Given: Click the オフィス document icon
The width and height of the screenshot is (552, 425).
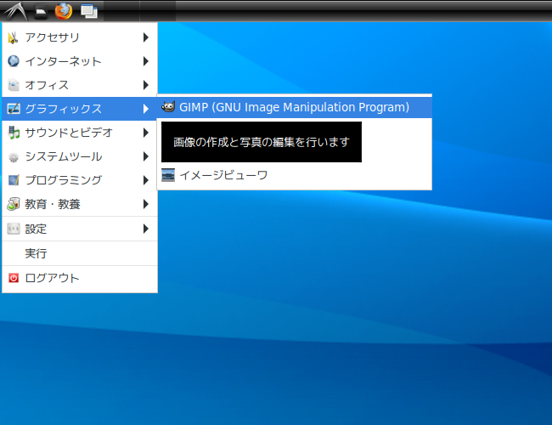Looking at the screenshot, I should [x=14, y=85].
